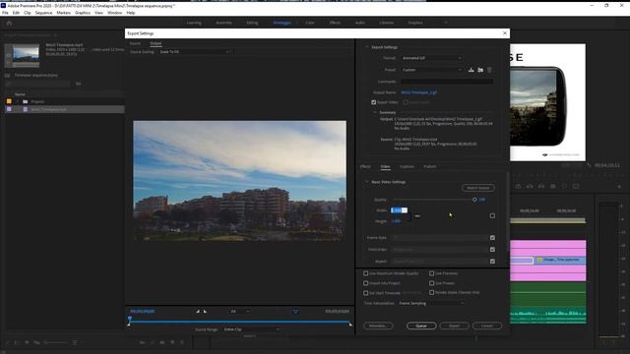Click the sky timelapse preview image
Screen dimensions: 630x354
(x=239, y=181)
